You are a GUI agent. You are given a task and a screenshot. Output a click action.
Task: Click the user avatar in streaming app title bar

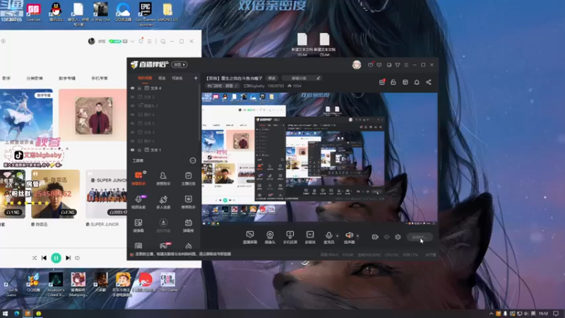357,64
